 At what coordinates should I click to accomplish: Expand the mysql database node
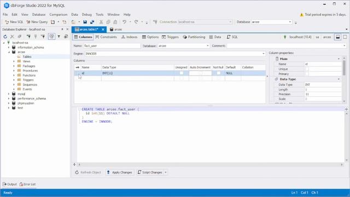9,94
